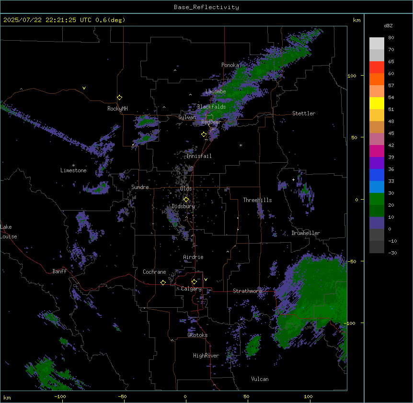Viewport: 413px width, 403px height.
Task: Click the Vulcan city label
Action: pyautogui.click(x=260, y=379)
